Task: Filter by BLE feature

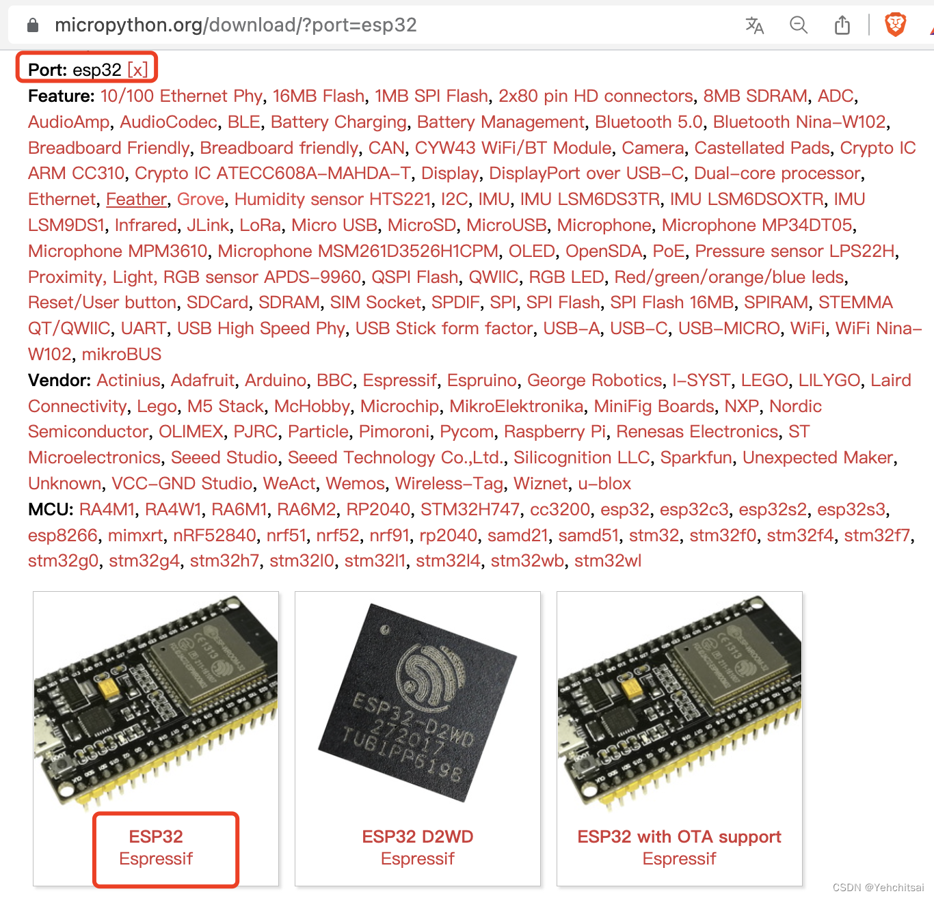Action: pyautogui.click(x=244, y=122)
